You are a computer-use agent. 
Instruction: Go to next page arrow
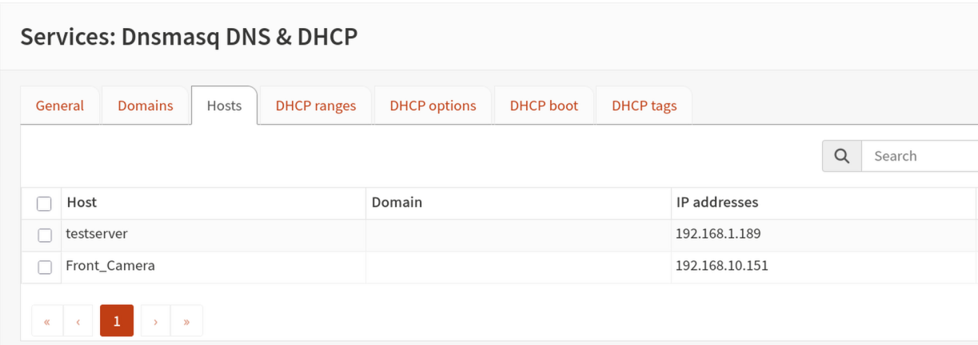coord(155,321)
